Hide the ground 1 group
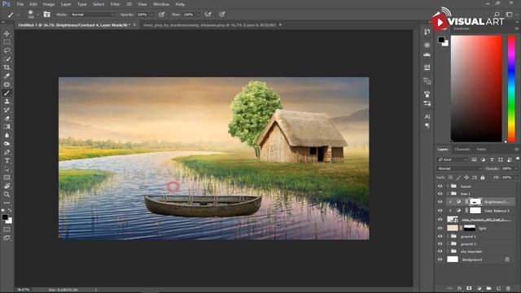 pos(440,237)
